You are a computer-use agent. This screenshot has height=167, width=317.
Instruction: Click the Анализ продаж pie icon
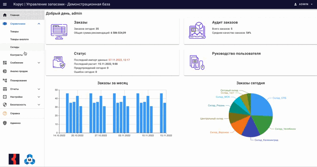[5, 71]
